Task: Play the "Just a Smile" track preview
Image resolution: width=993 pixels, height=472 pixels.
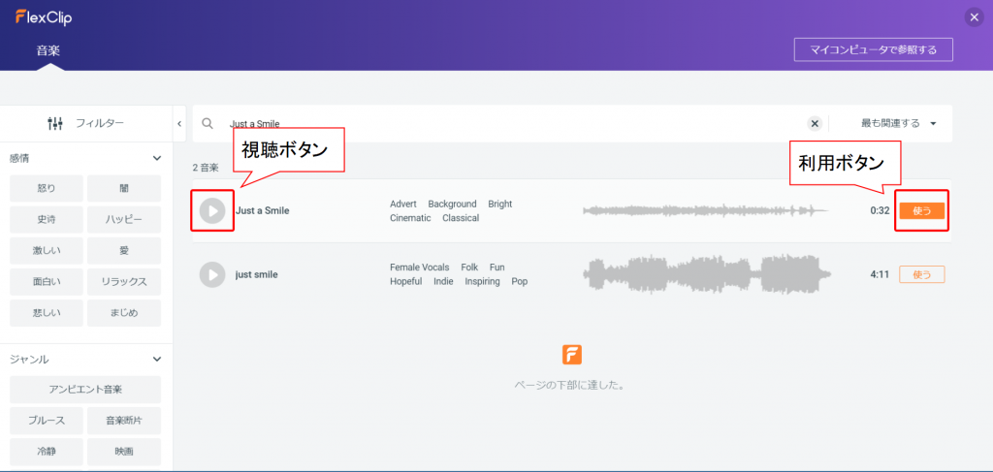Action: [x=212, y=210]
